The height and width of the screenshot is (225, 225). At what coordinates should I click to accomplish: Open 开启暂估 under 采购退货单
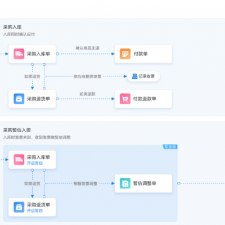click(x=35, y=211)
